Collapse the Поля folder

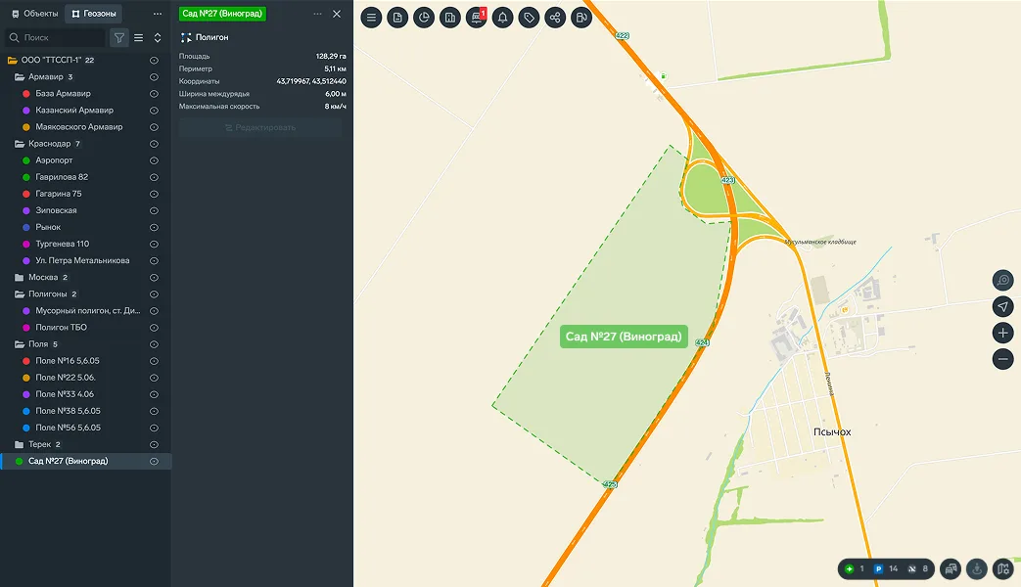(20, 344)
